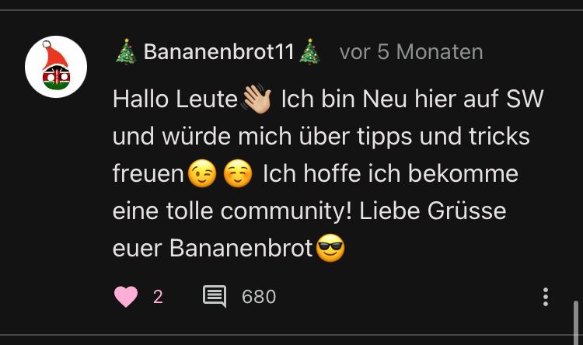583x345 pixels.
Task: Open the comment replies bubble icon
Action: tap(215, 296)
